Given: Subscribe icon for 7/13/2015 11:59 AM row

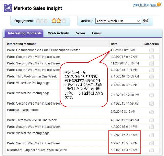Looking at the screenshot, I should coord(152,103).
